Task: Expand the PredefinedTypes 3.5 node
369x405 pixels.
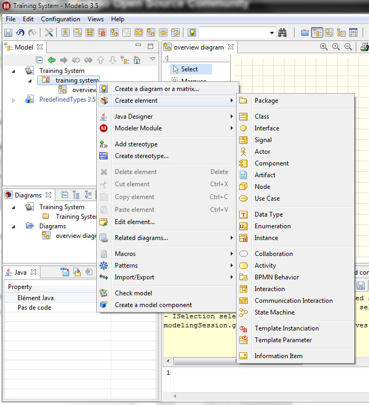Action: (x=13, y=100)
